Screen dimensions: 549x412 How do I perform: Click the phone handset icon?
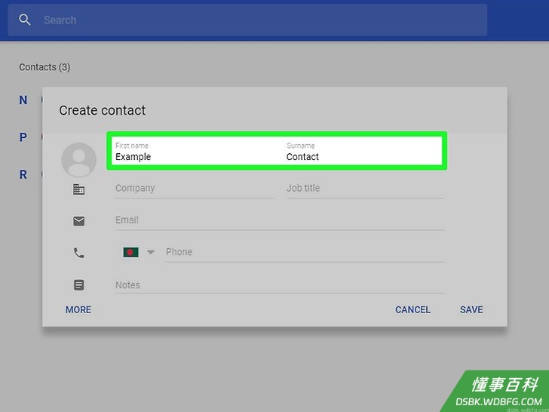point(78,253)
